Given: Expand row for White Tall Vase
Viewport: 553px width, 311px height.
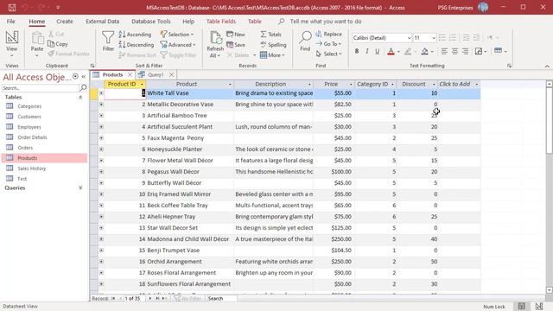Looking at the screenshot, I should [x=101, y=93].
